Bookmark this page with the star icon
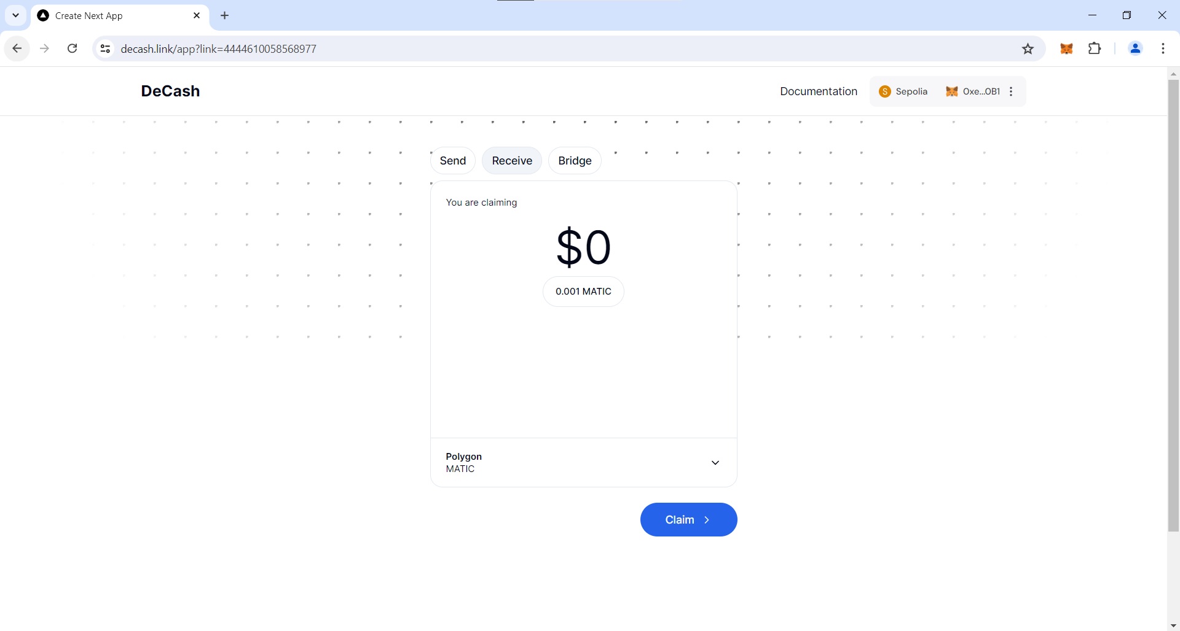The height and width of the screenshot is (631, 1180). click(x=1028, y=48)
